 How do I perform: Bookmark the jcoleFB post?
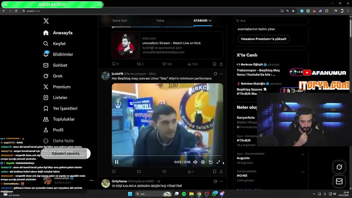[x=215, y=172]
